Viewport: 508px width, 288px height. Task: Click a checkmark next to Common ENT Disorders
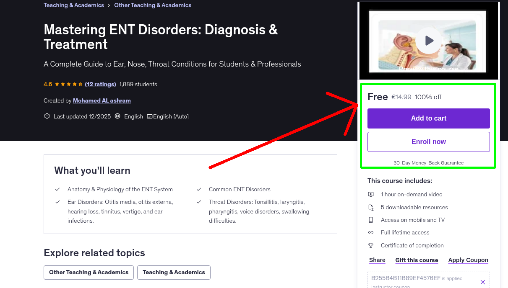click(199, 189)
